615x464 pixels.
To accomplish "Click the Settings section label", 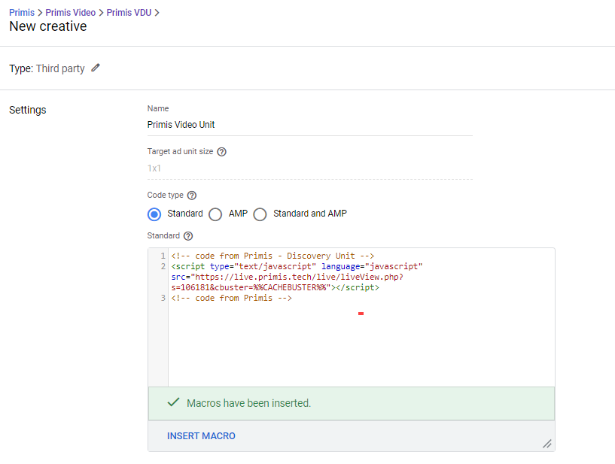I will (x=27, y=110).
